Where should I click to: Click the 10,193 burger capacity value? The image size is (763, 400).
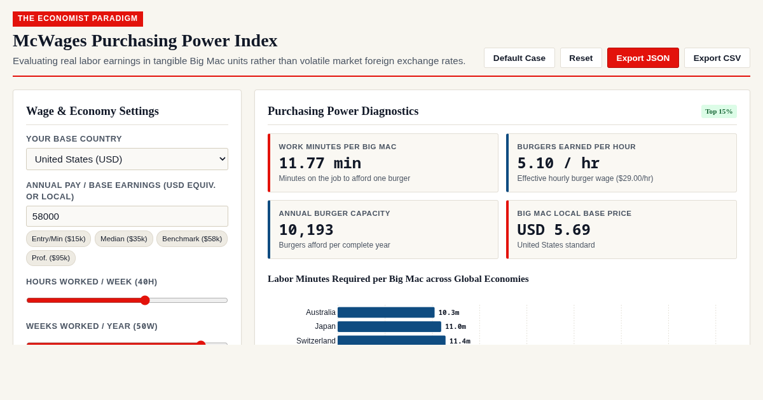tap(306, 230)
